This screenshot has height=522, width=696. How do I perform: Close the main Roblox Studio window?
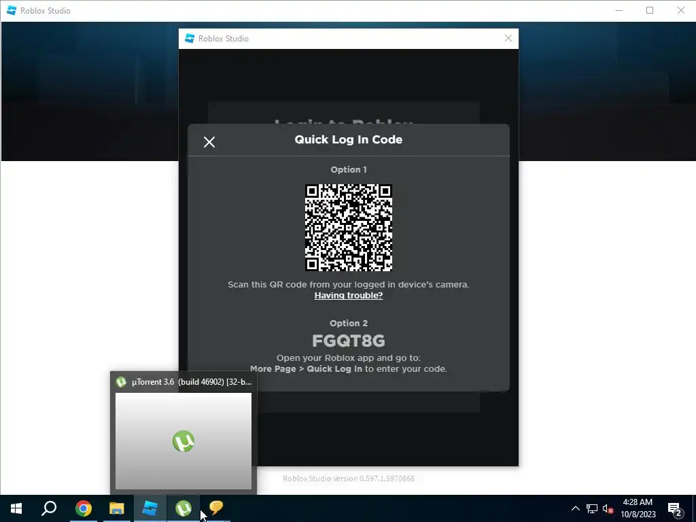(x=680, y=11)
